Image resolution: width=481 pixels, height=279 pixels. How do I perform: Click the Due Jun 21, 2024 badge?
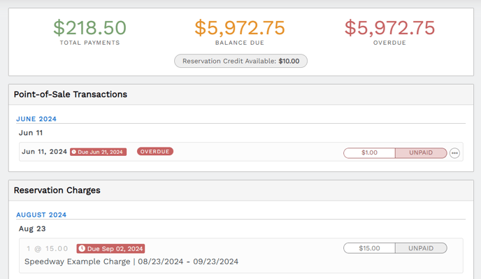(x=98, y=152)
